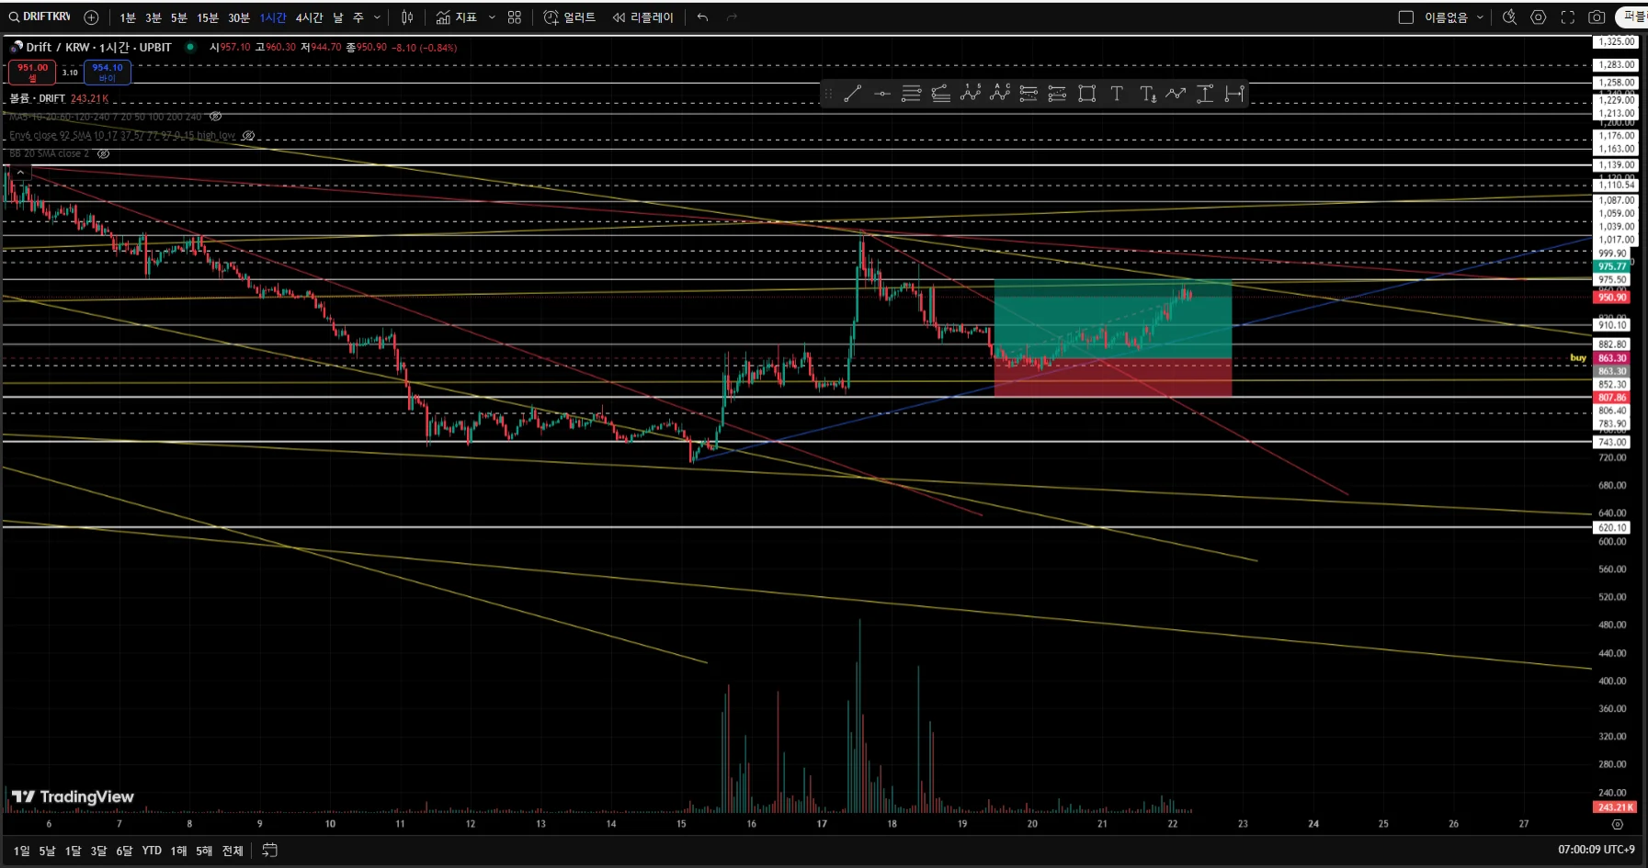Open the candlestick chart type selector

(x=407, y=17)
